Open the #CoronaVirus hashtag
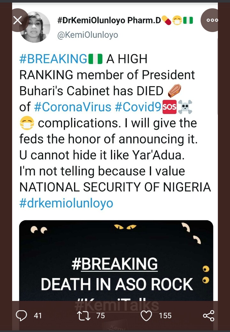Screen dimensions: 230x332 72,107
